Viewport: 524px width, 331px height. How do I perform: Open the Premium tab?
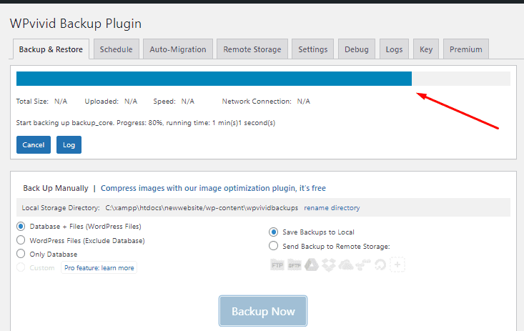(466, 49)
